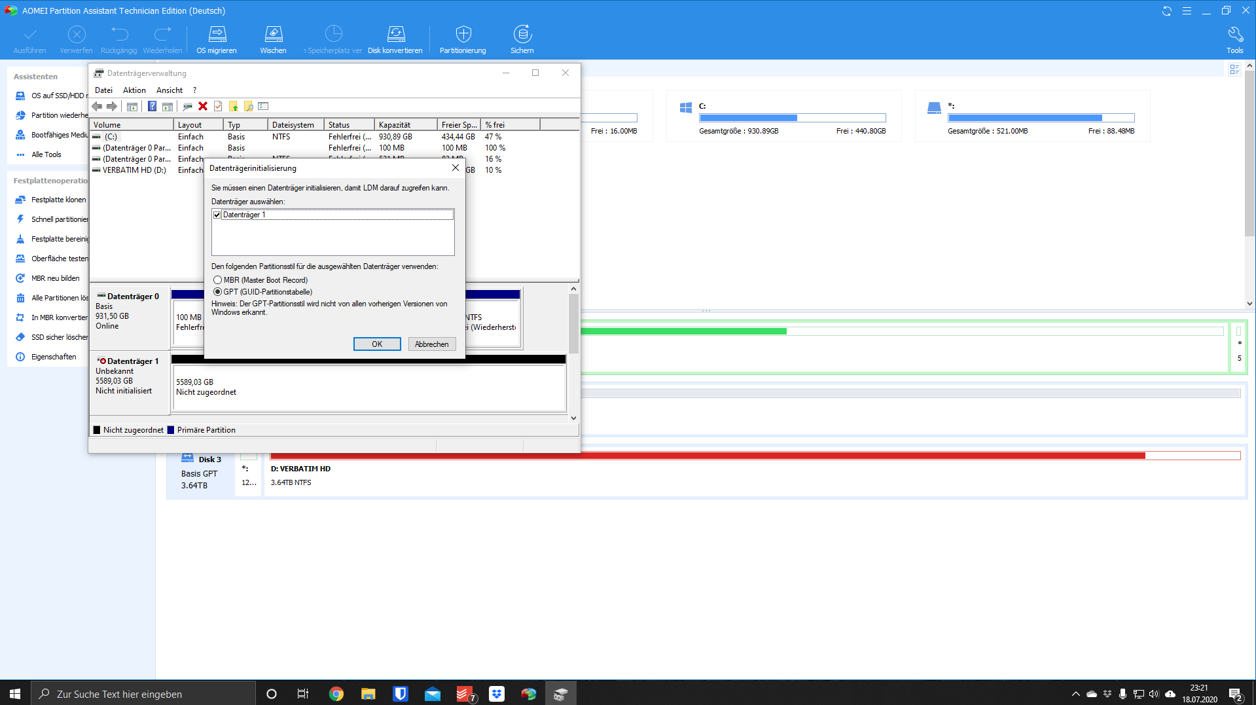Viewport: 1256px width, 705px height.
Task: Click the show/hide console tree icon
Action: click(132, 107)
